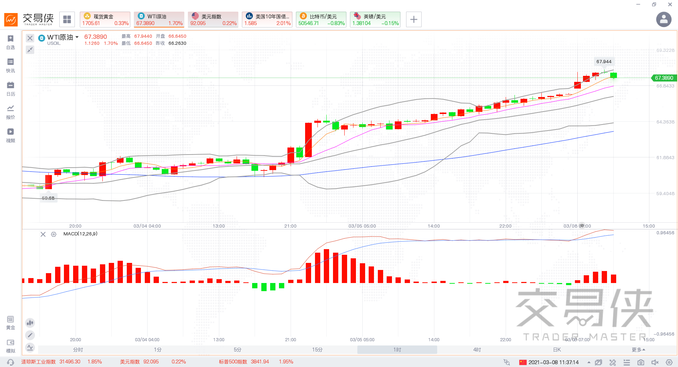This screenshot has width=678, height=367.
Task: Select the 日K timeframe
Action: tap(557, 350)
